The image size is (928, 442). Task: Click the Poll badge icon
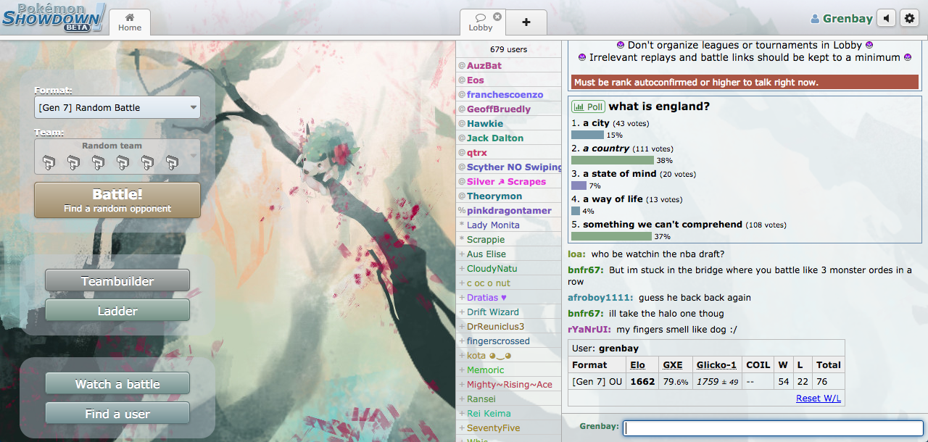coord(588,107)
